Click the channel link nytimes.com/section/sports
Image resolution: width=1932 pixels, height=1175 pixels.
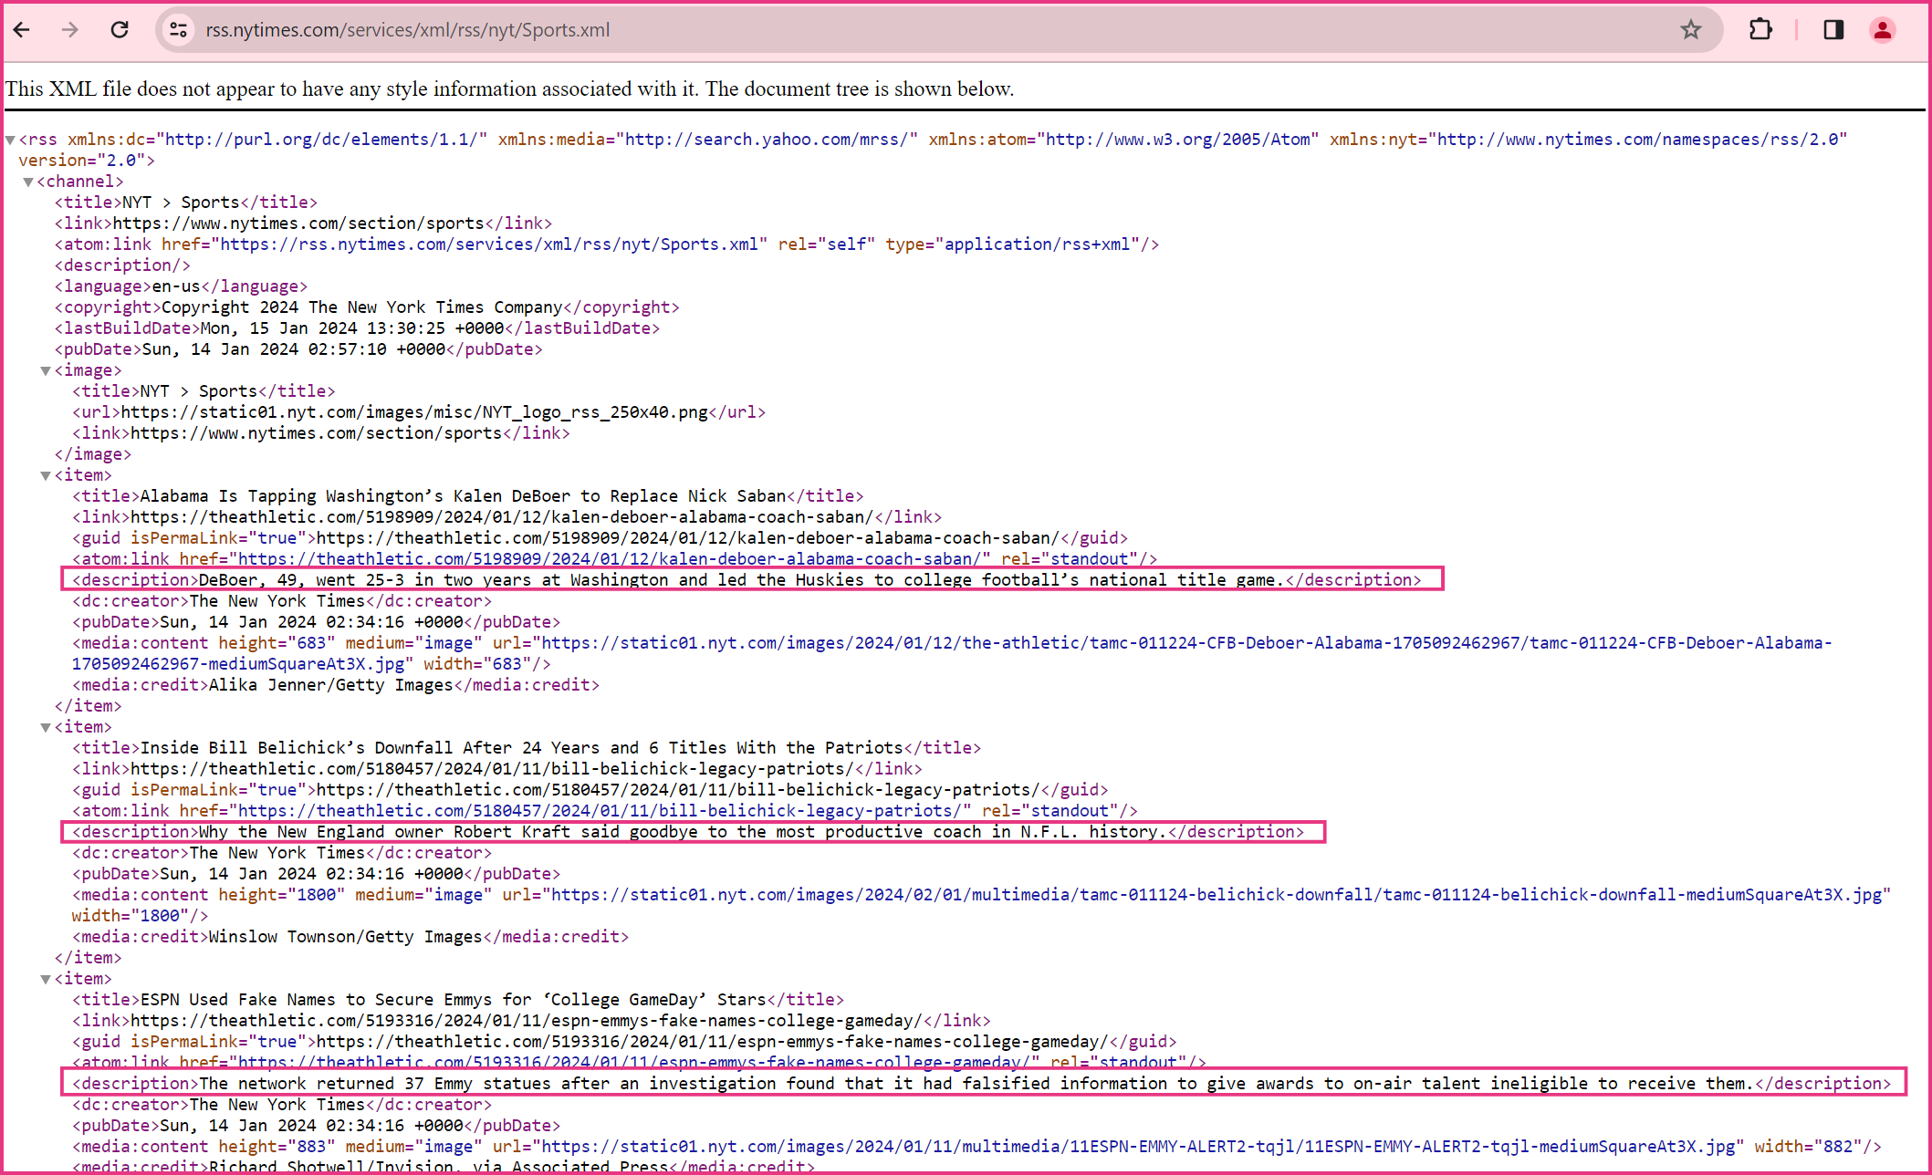tap(303, 224)
